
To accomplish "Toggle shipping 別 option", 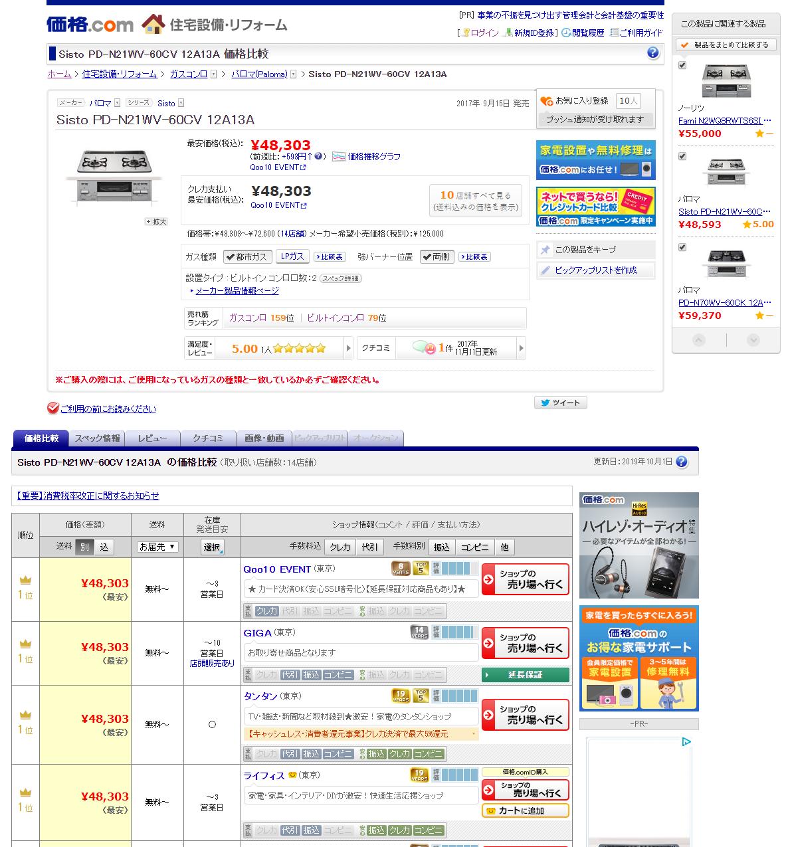I will click(x=84, y=547).
